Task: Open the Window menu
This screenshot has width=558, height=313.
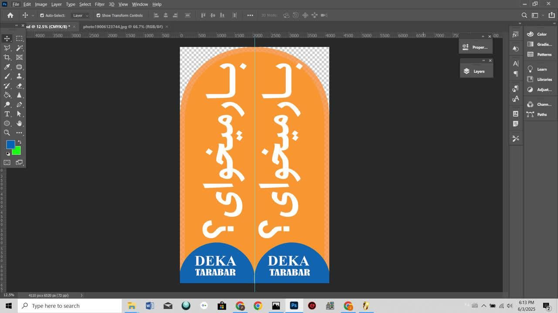Action: (x=140, y=4)
